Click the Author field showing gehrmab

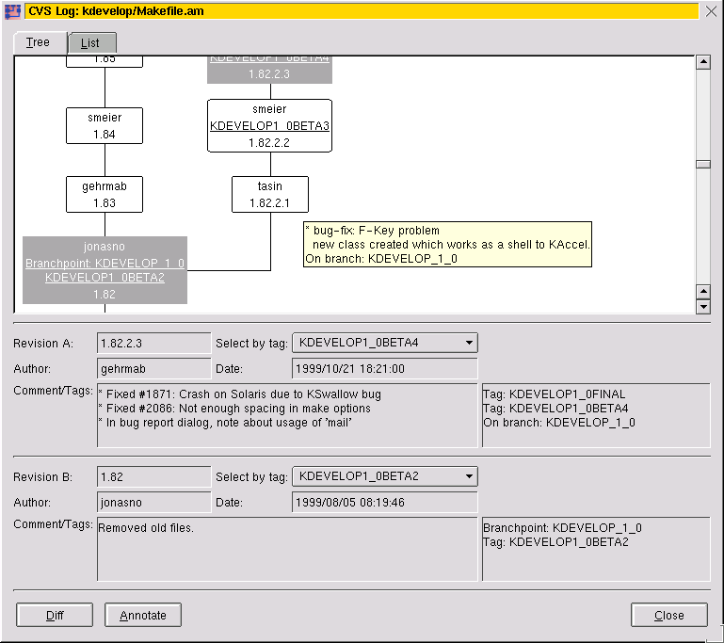(153, 368)
